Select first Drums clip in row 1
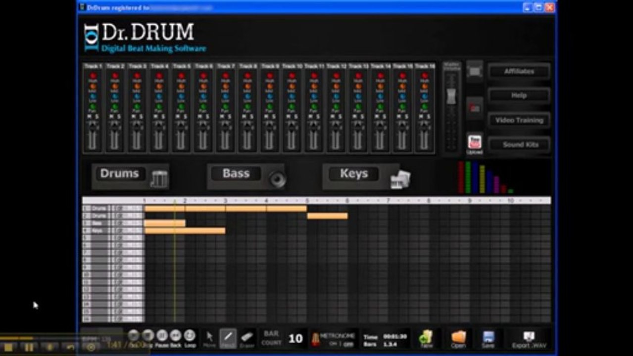The image size is (633, 356). [165, 209]
